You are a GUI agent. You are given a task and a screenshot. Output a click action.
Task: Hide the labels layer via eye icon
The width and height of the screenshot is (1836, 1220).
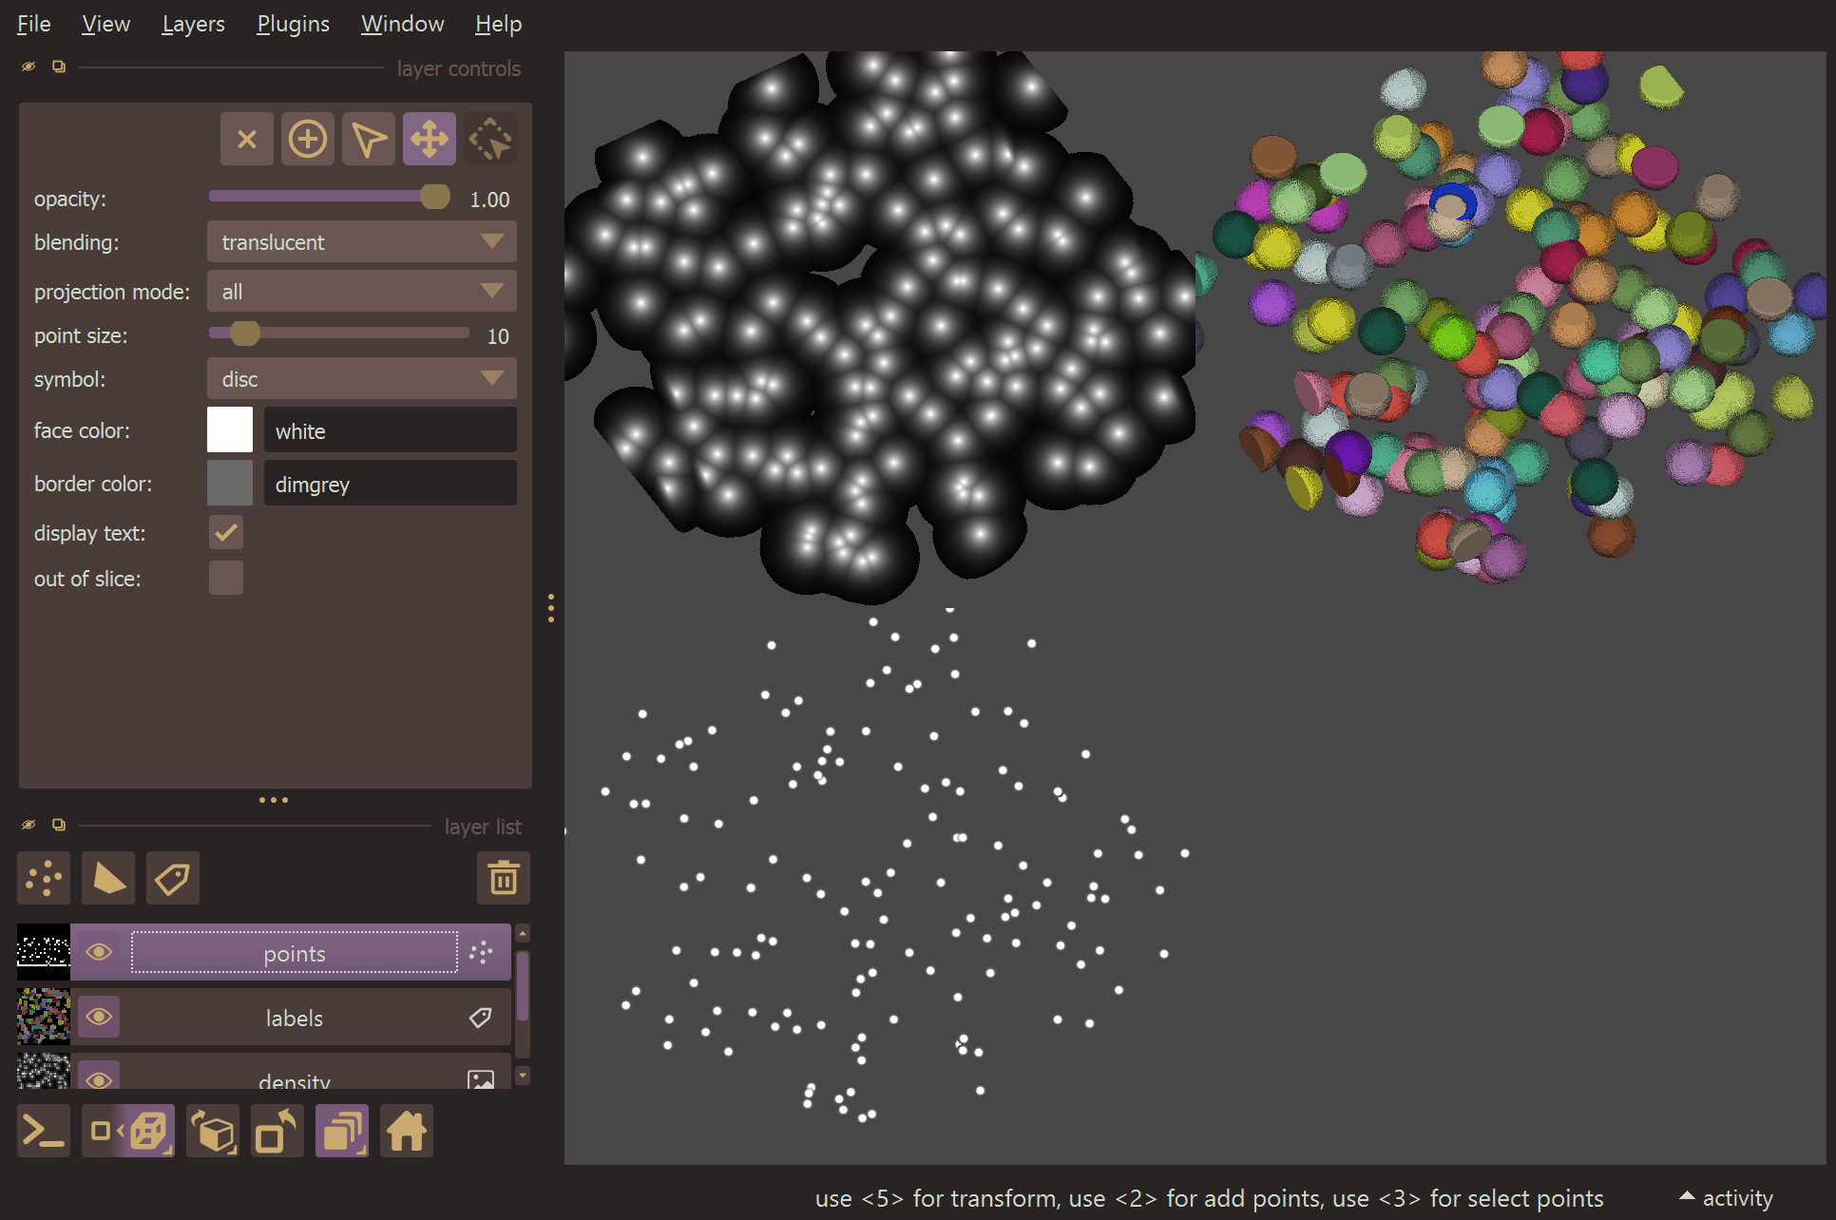point(99,1017)
